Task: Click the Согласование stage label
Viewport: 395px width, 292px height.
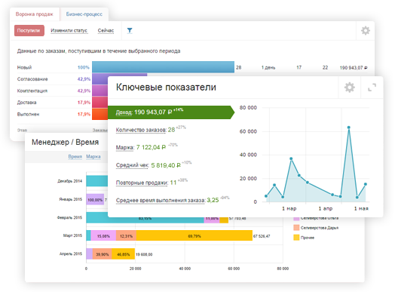Action: 32,79
